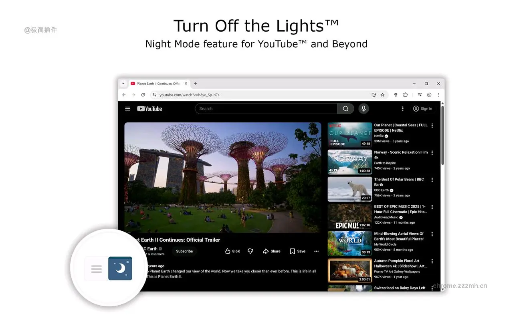Switch to the light list mode toggle
This screenshot has height=320, width=513.
point(97,269)
